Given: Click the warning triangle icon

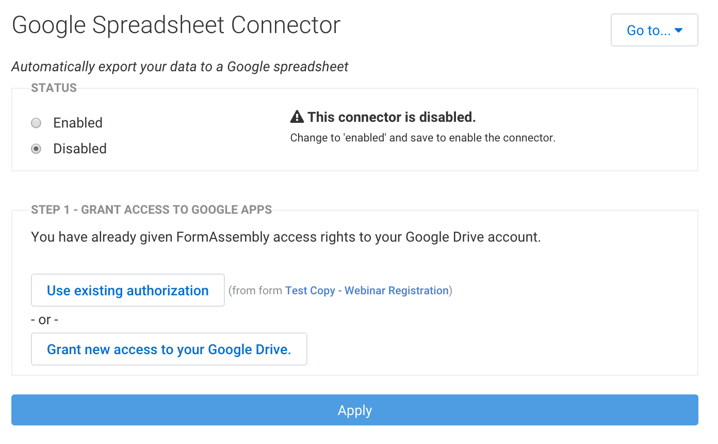Looking at the screenshot, I should pos(297,118).
